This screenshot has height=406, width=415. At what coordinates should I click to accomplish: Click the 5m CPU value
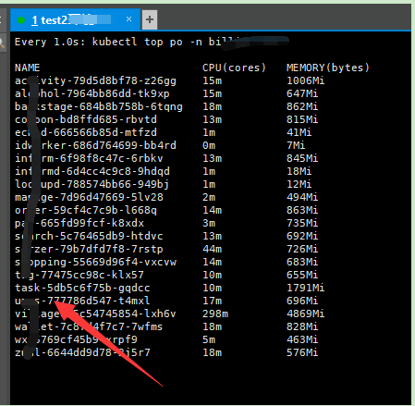pyautogui.click(x=209, y=339)
